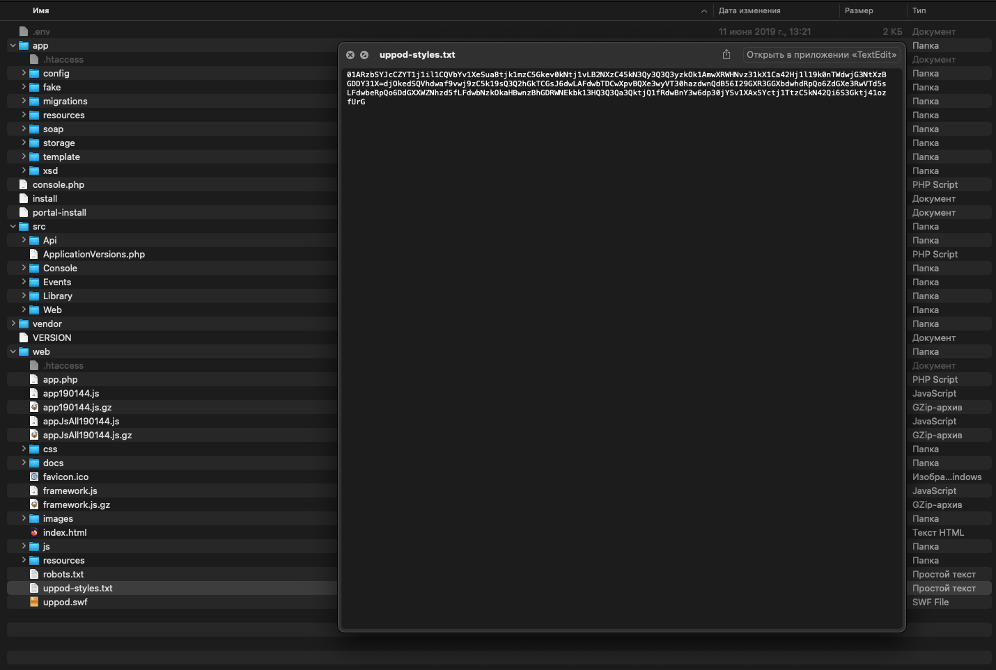This screenshot has width=996, height=670.
Task: Click the favicon.ico file icon
Action: (34, 477)
